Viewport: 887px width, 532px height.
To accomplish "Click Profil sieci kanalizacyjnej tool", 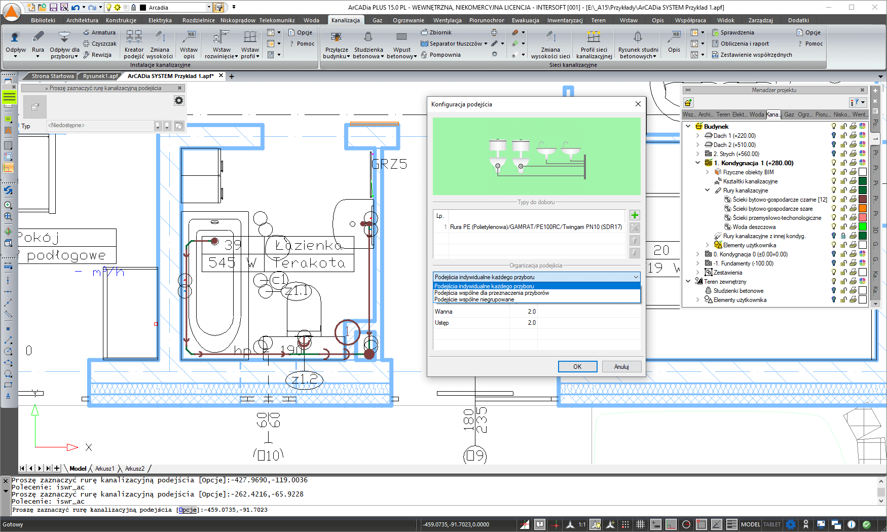I will pos(594,44).
